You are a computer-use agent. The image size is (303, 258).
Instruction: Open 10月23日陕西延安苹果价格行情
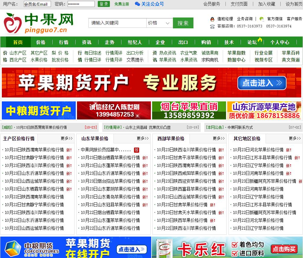click(x=186, y=181)
